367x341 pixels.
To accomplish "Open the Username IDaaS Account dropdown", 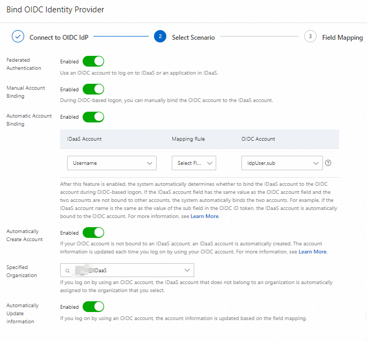I will [112, 163].
